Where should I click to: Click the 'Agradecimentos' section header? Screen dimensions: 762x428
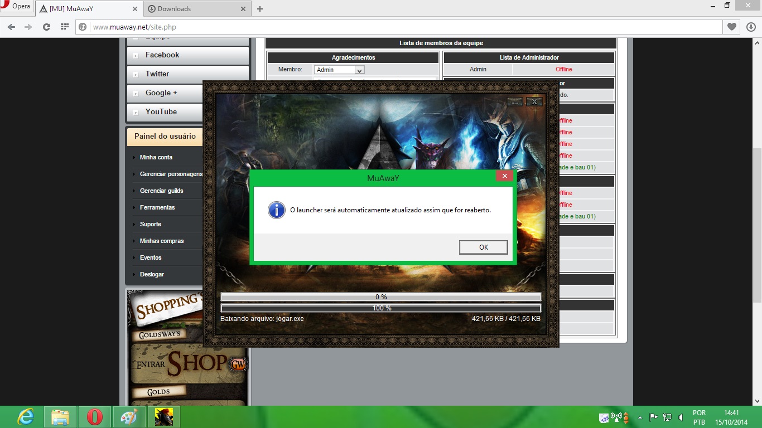tap(353, 57)
